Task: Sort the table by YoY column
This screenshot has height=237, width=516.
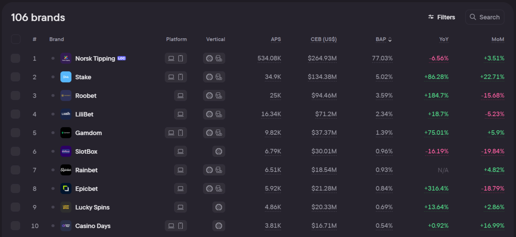Action: (444, 39)
